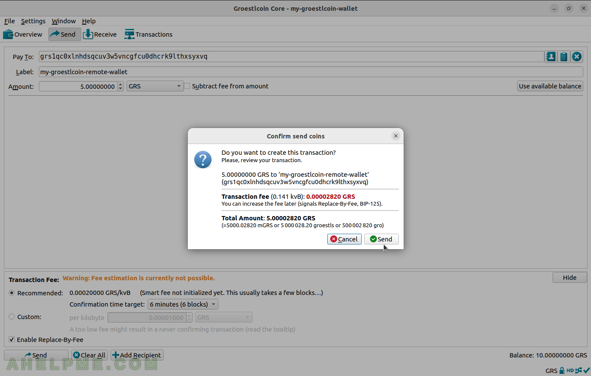Image resolution: width=591 pixels, height=376 pixels.
Task: Click the network connections icon
Action: tap(578, 370)
